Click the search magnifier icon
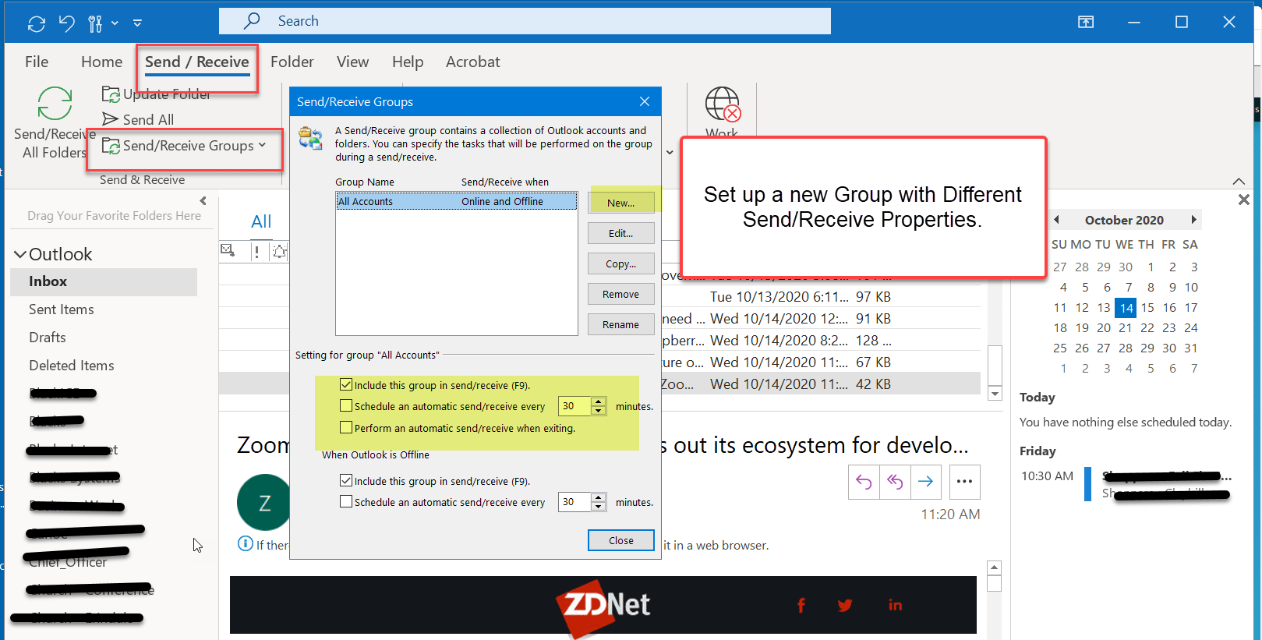 pos(252,21)
